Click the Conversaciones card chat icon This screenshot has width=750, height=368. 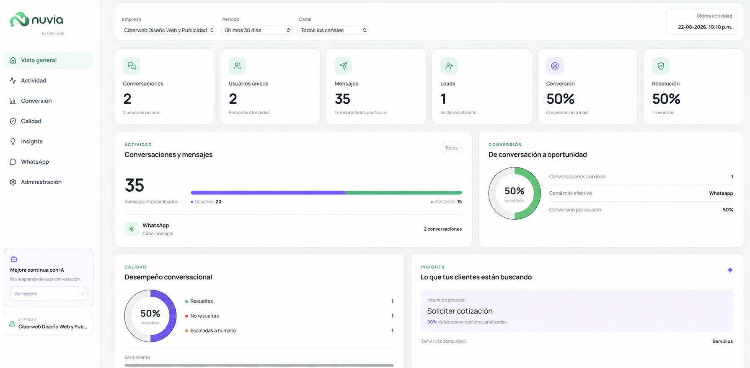tap(132, 66)
